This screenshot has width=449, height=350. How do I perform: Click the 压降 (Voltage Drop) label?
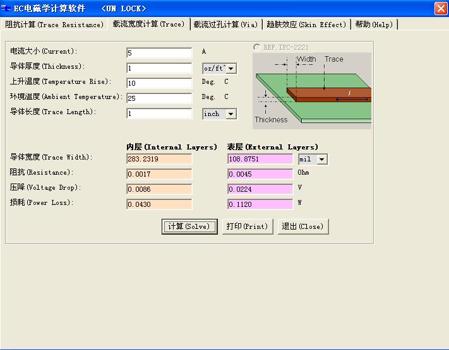45,187
